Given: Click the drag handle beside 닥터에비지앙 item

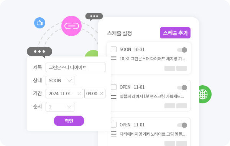Looking at the screenshot, I should point(114,134).
